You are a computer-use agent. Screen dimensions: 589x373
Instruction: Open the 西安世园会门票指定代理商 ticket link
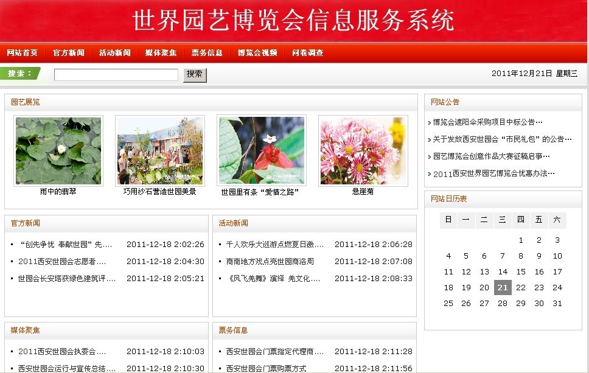[x=274, y=352]
